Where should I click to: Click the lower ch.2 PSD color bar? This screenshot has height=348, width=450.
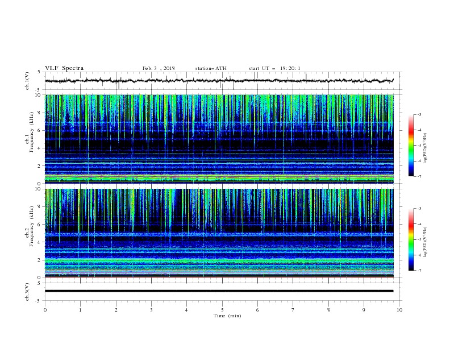[411, 239]
